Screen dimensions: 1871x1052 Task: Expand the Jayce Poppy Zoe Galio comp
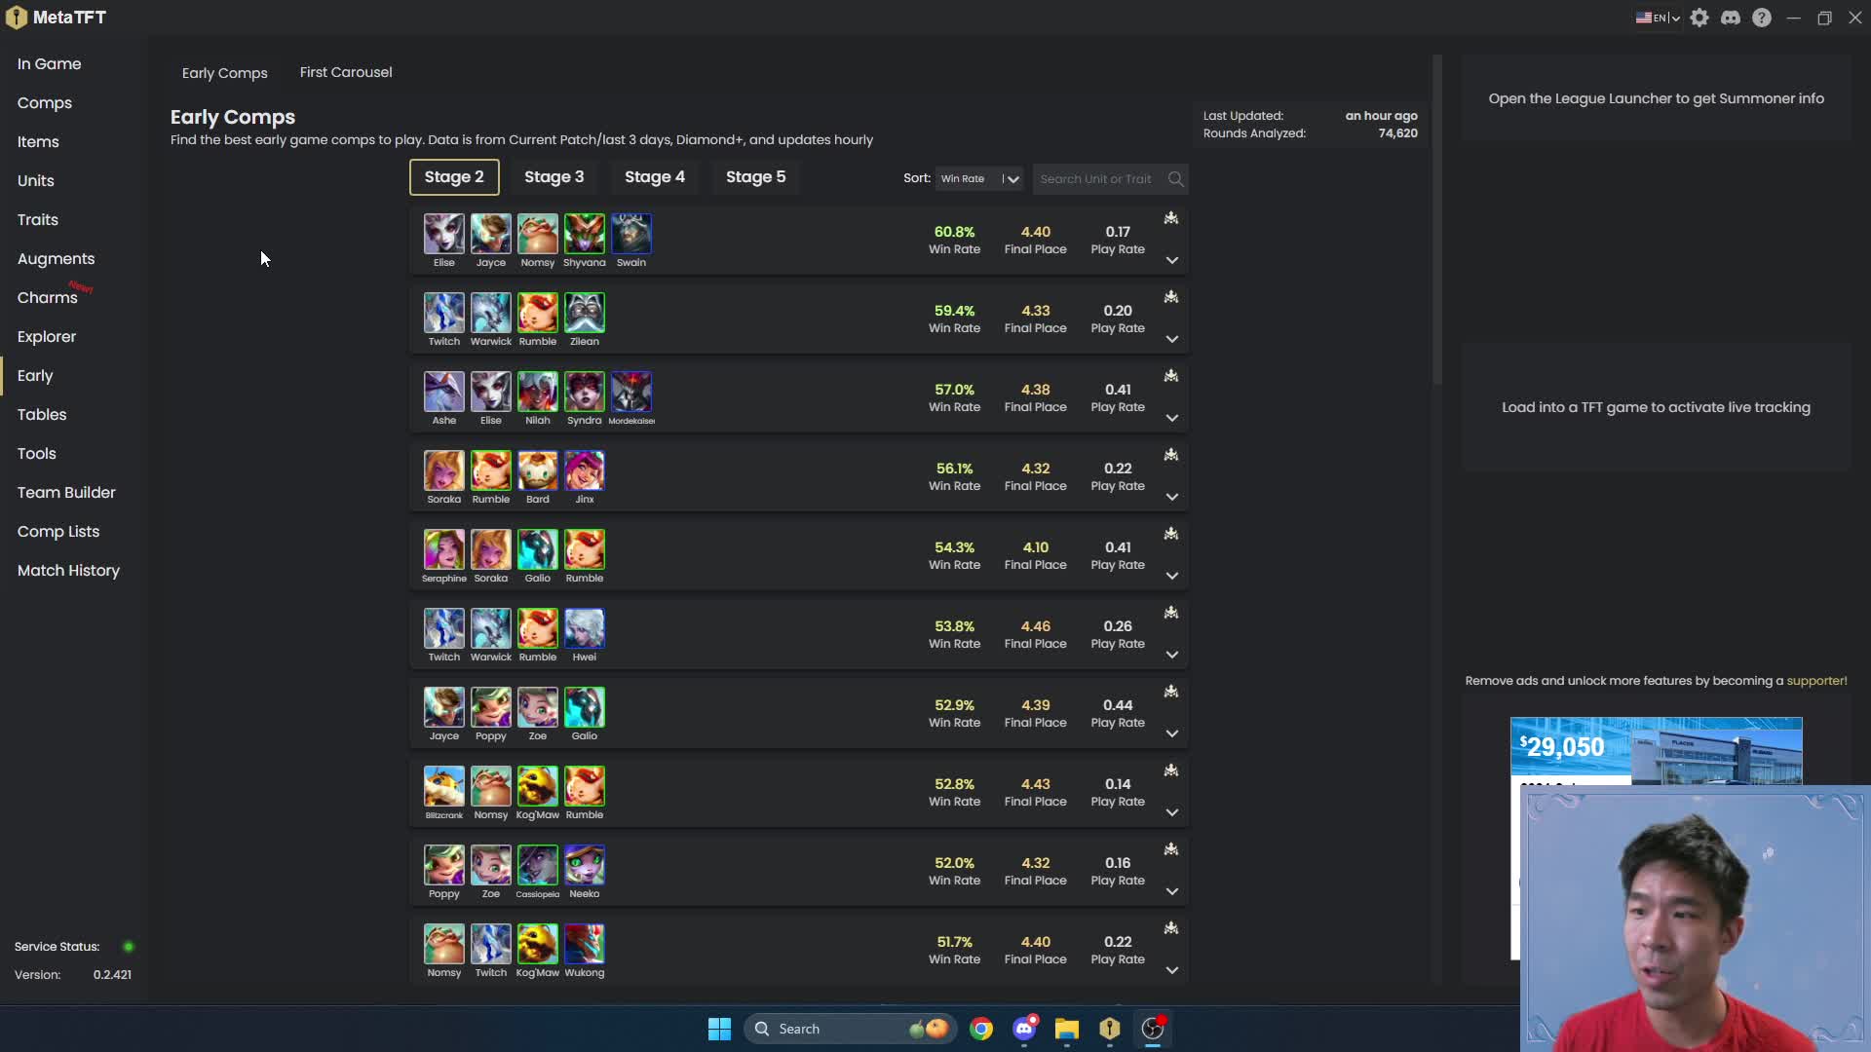coord(1172,733)
